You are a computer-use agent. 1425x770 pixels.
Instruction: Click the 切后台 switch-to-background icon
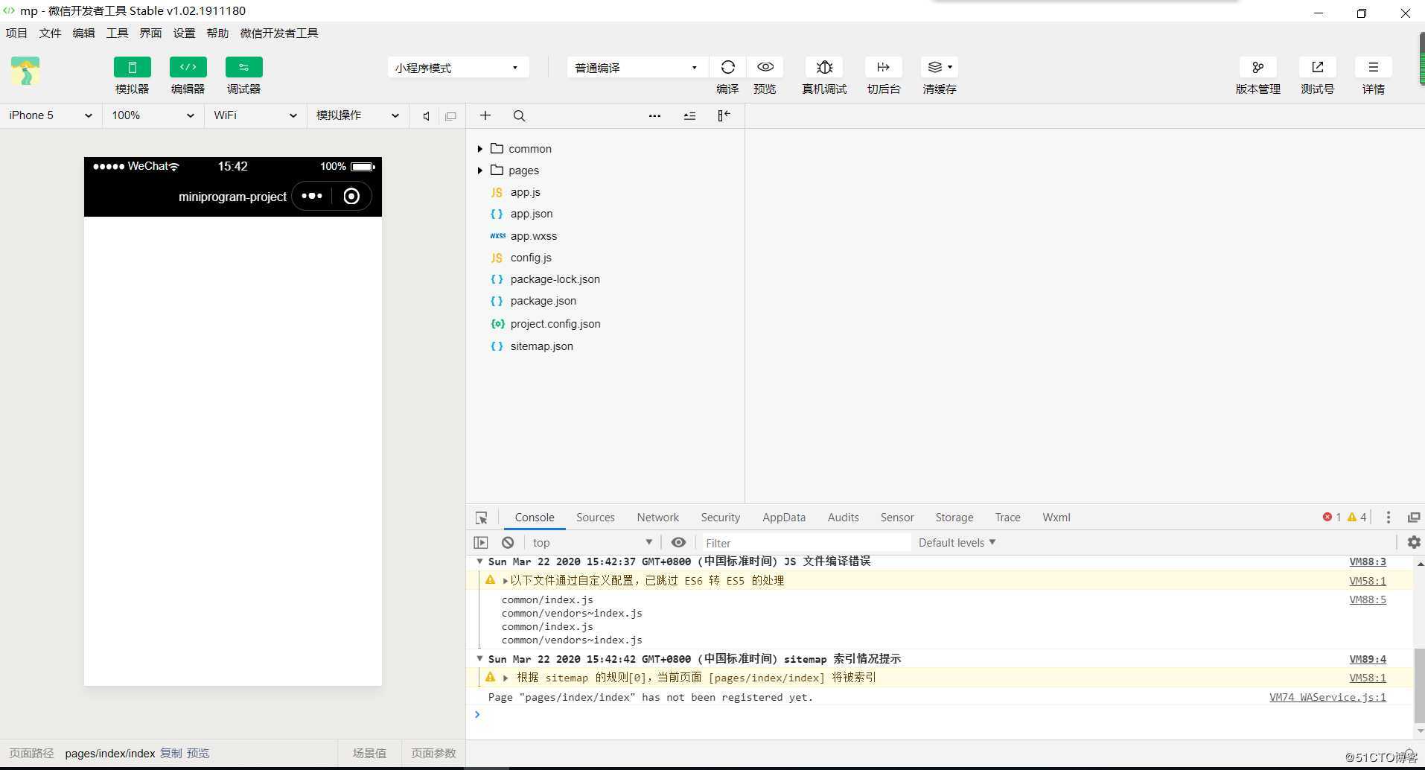[884, 67]
